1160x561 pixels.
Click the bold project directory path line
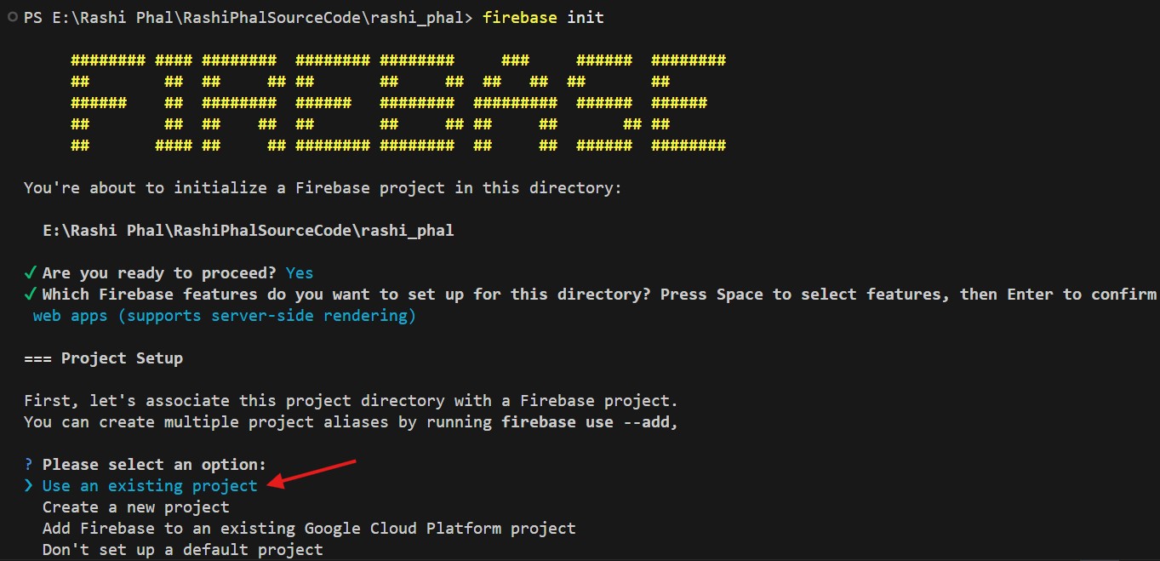(249, 231)
